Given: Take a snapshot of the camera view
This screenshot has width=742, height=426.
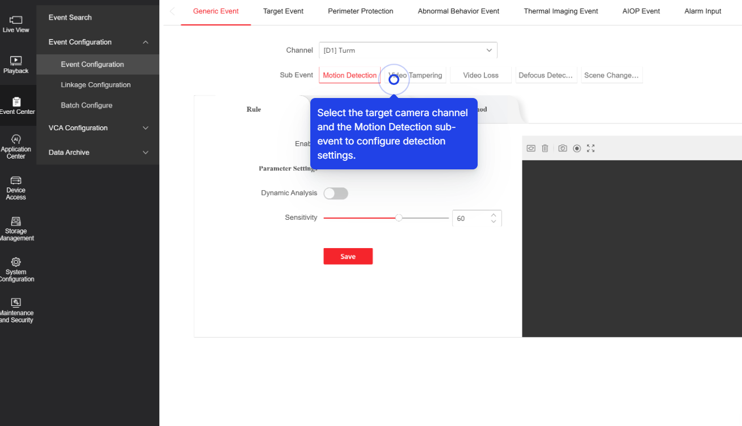Looking at the screenshot, I should tap(562, 148).
